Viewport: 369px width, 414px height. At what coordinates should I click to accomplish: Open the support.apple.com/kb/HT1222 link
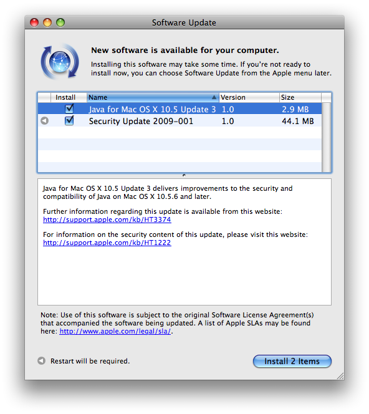click(107, 243)
